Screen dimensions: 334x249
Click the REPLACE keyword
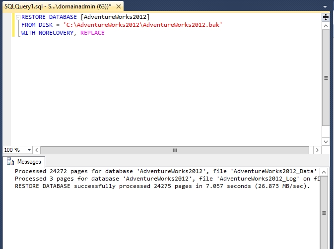click(x=92, y=33)
